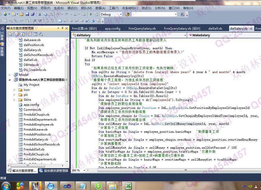Click the Comment Out Lines icon
The image size is (261, 190).
pos(47,21)
